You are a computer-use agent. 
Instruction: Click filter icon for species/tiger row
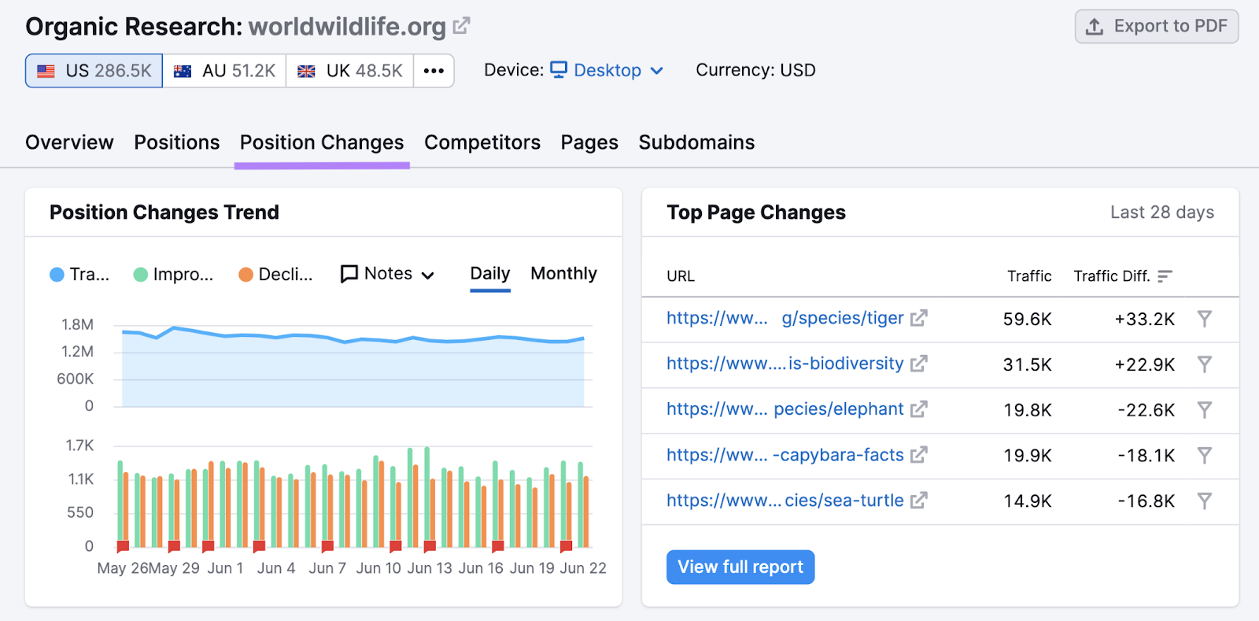pos(1204,319)
